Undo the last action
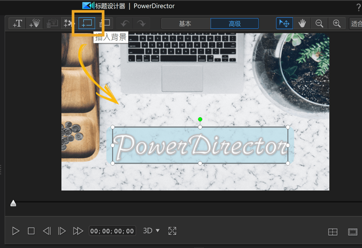The image size is (362, 248). pos(125,23)
